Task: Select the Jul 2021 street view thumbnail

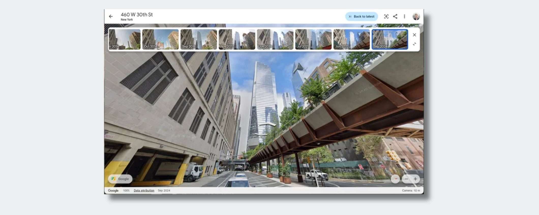Action: pyautogui.click(x=313, y=39)
